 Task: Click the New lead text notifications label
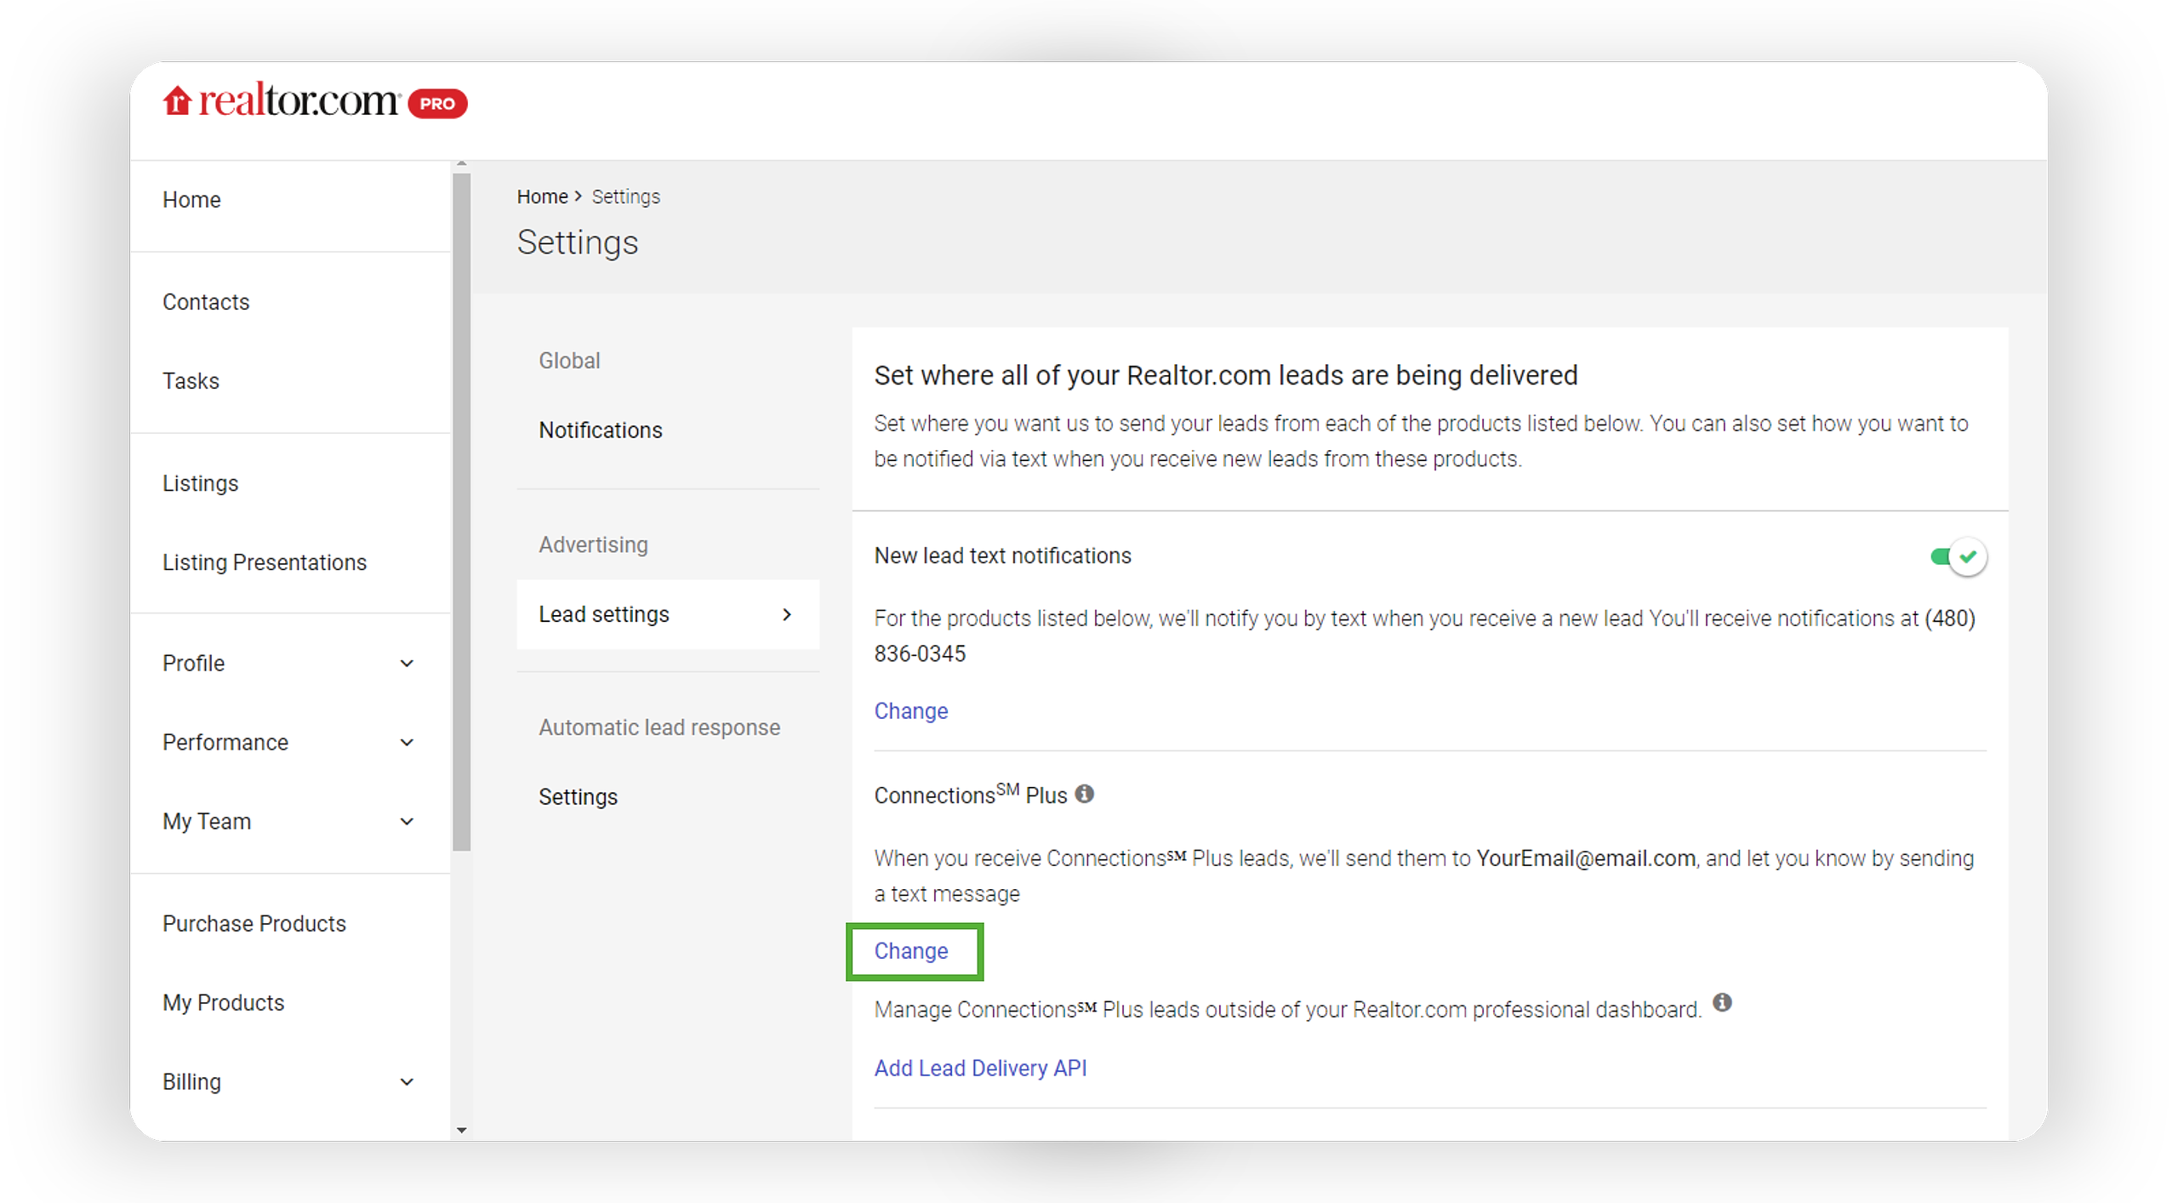(x=1003, y=556)
